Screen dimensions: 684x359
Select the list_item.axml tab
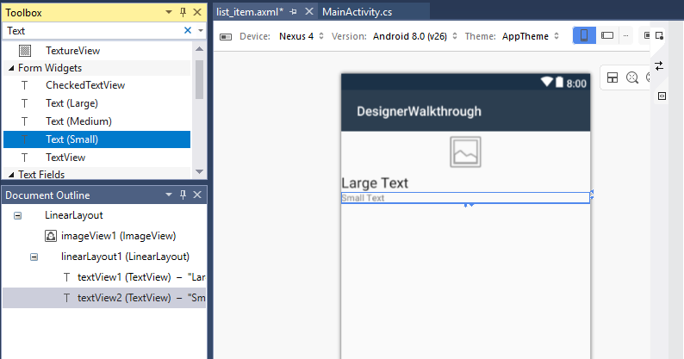click(250, 12)
